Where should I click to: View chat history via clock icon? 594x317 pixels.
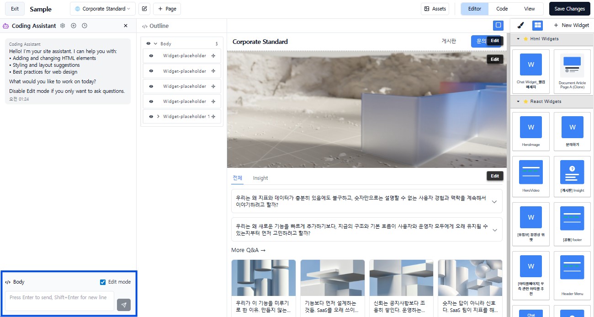85,26
